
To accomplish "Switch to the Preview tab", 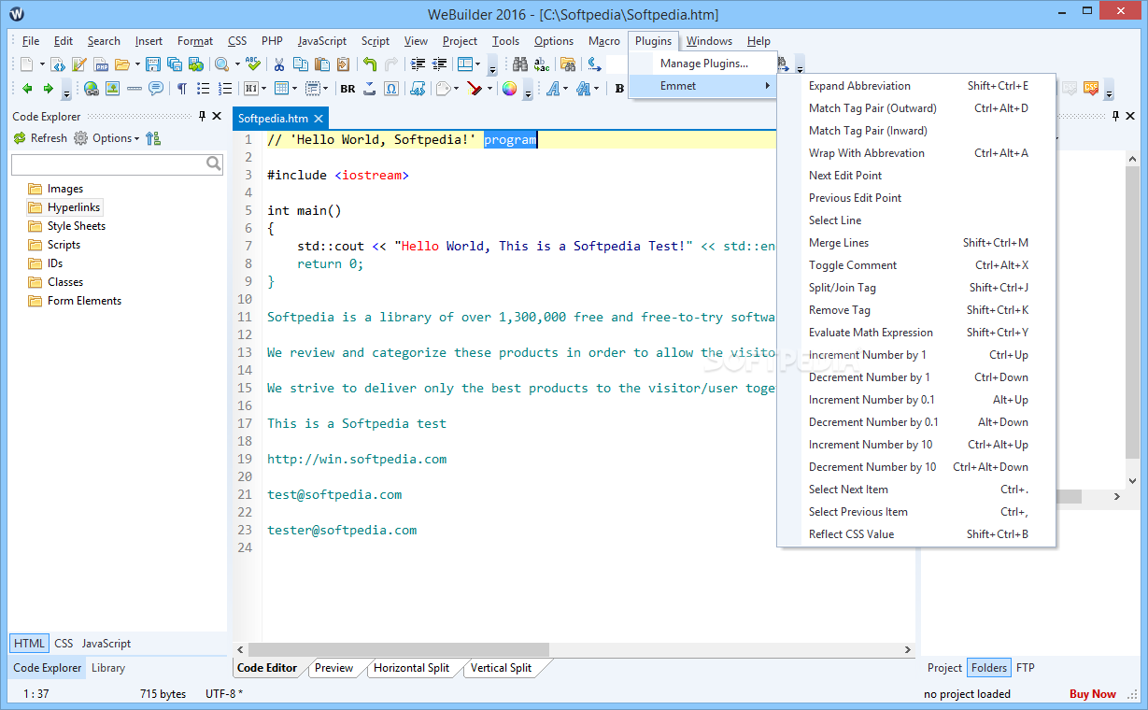I will click(x=334, y=668).
